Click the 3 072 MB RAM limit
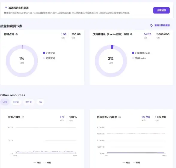176x168 pixels. (x=160, y=117)
